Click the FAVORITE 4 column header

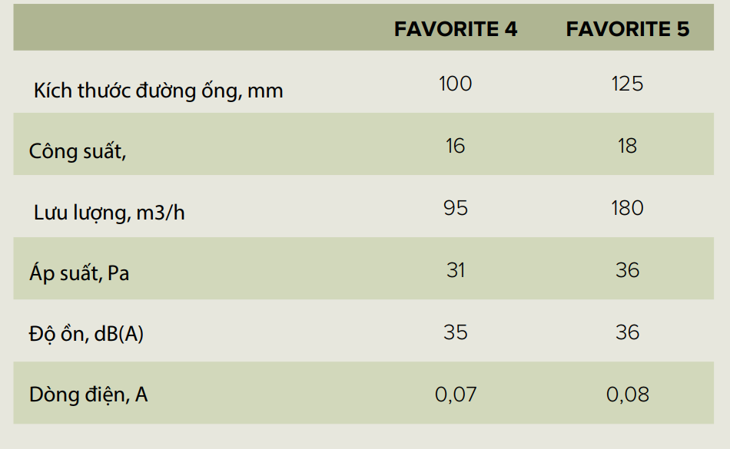pyautogui.click(x=456, y=29)
